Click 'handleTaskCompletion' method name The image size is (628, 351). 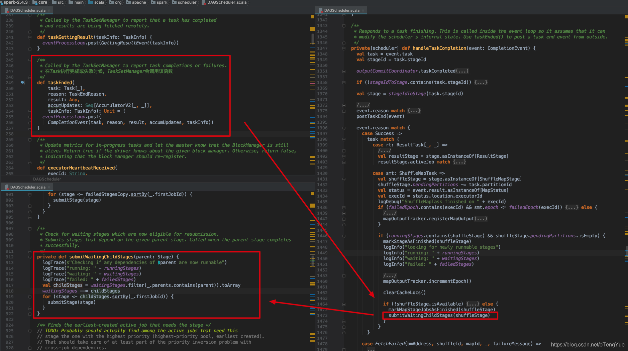[x=439, y=48]
